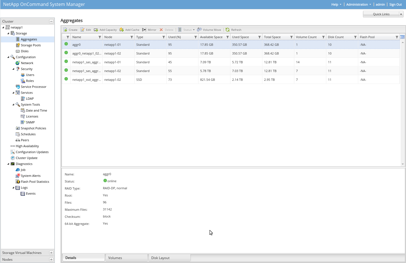Open filter for the Type column
This screenshot has width=406, height=263.
[164, 37]
